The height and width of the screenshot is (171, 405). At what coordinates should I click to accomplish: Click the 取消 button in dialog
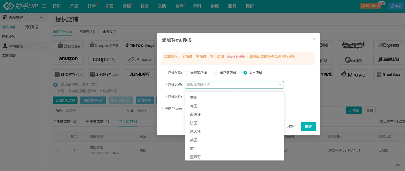[x=291, y=126]
